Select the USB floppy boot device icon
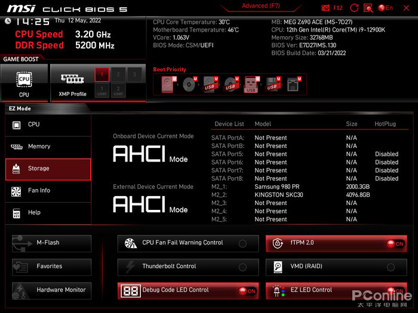This screenshot has width=418, height=313. point(273,85)
